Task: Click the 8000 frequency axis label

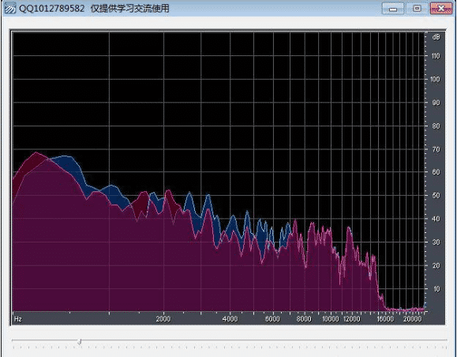Action: pos(304,319)
